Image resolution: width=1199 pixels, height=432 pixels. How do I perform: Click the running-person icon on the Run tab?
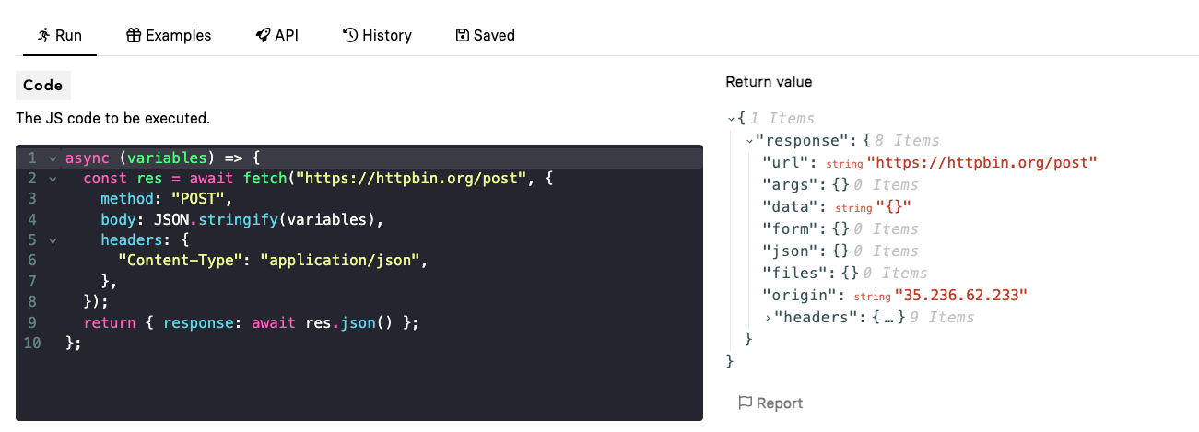(43, 35)
